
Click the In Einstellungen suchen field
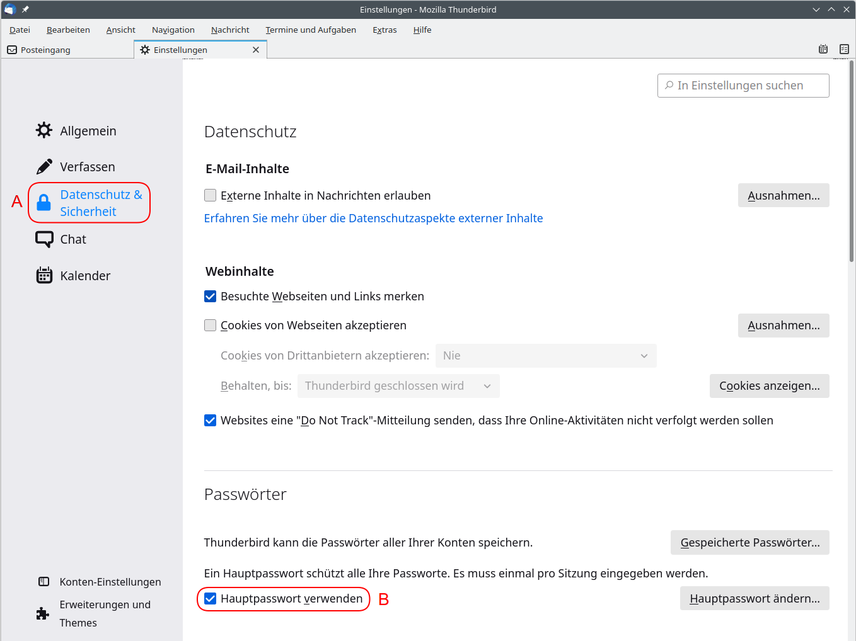pos(743,86)
